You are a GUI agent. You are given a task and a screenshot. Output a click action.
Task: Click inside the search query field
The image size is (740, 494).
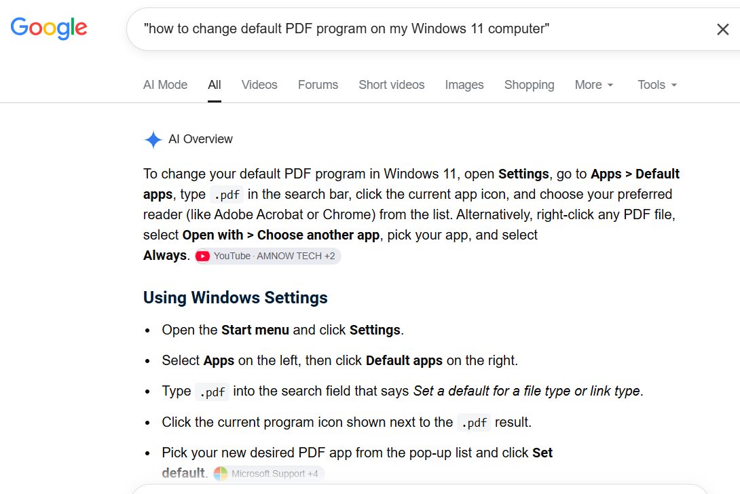pos(420,28)
